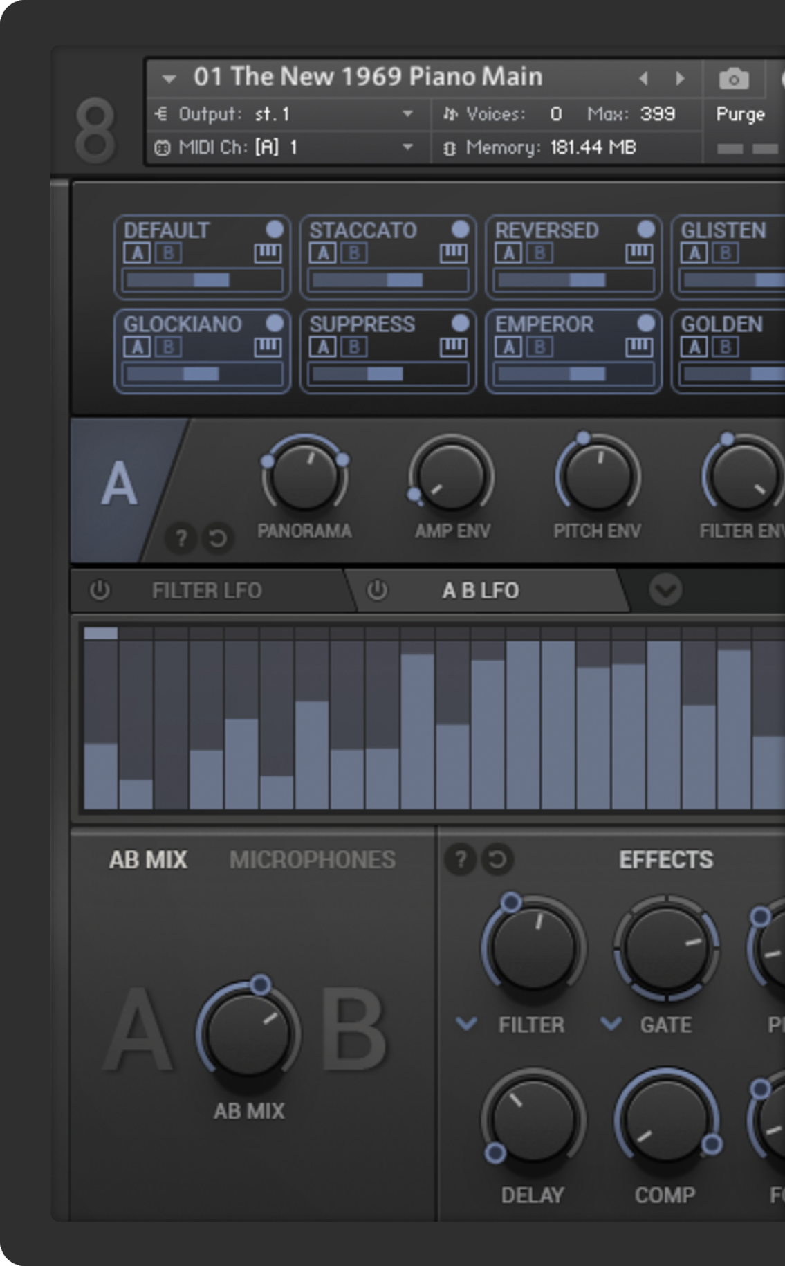The width and height of the screenshot is (785, 1266).
Task: Click the keyboard icon on REVERSED preset
Action: point(639,254)
